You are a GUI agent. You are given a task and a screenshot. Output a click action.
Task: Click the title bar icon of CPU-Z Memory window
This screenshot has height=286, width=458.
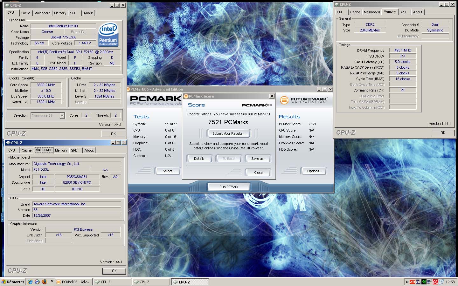tap(337, 4)
